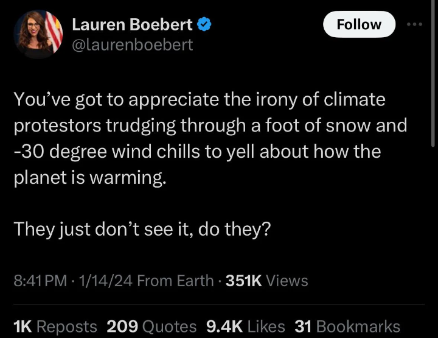
Task: View the 9.4K Likes list
Action: click(x=246, y=326)
